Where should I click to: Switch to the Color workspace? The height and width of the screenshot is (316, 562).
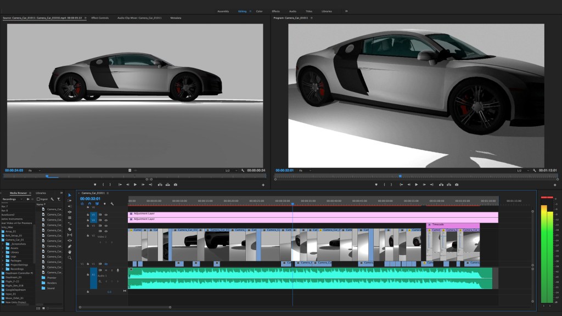point(259,11)
